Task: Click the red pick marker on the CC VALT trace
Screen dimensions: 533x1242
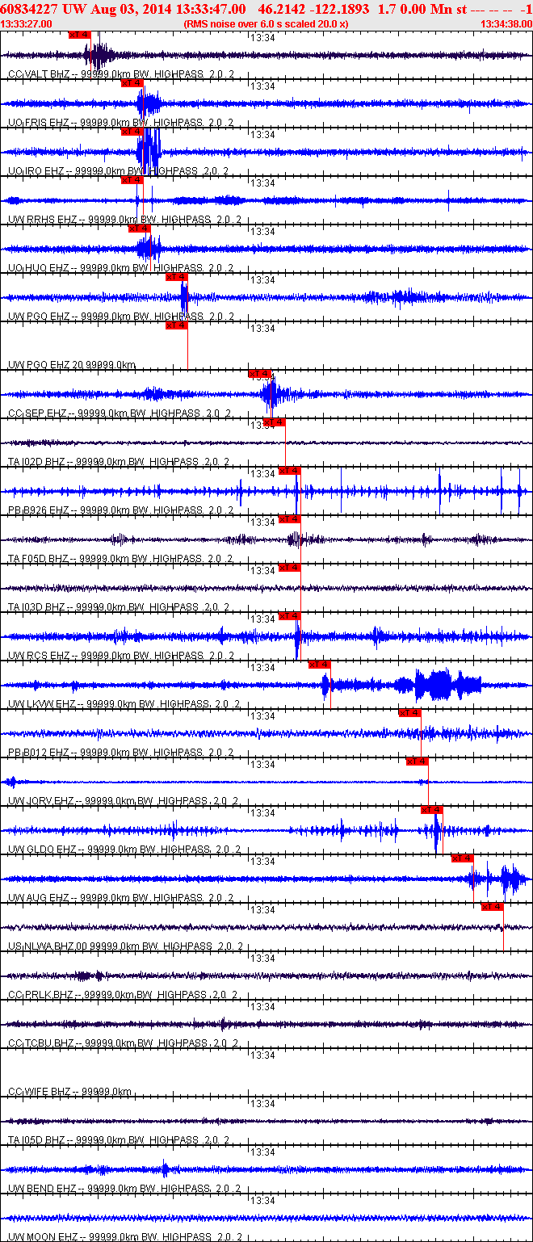Action: point(80,35)
